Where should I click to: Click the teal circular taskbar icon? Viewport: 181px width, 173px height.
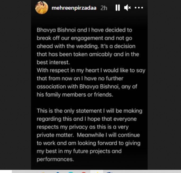click(x=71, y=172)
